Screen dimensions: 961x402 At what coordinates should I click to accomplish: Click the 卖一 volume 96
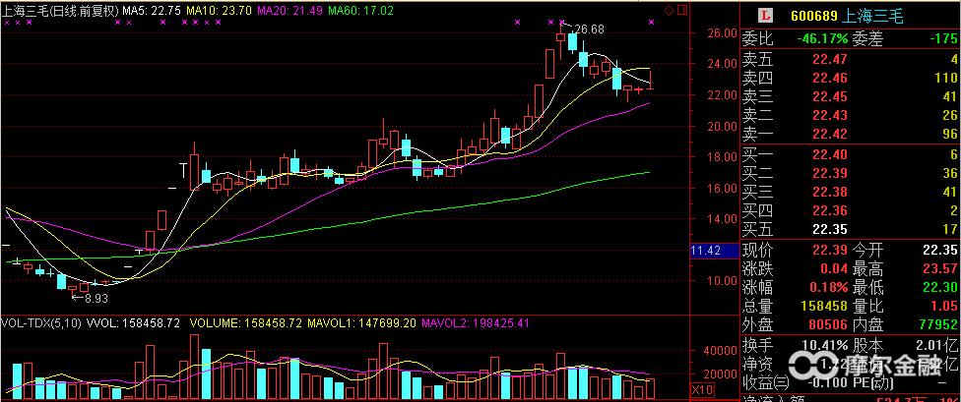[950, 134]
